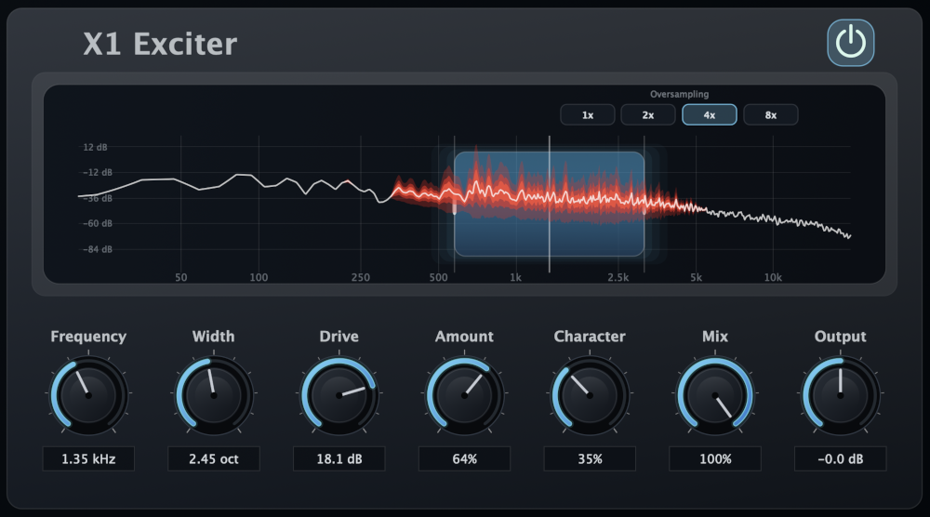The image size is (930, 517).
Task: Select 8x oversampling
Action: coord(770,115)
